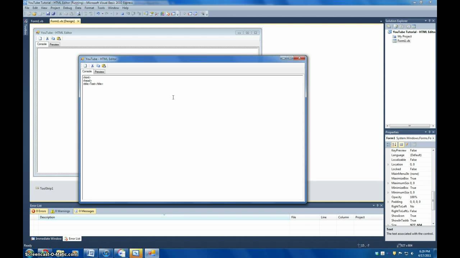The width and height of the screenshot is (460, 258).
Task: Pin Error List auto-hide toggle
Action: [377, 206]
